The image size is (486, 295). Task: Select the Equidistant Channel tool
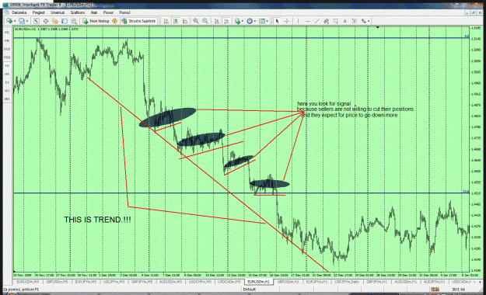[326, 21]
